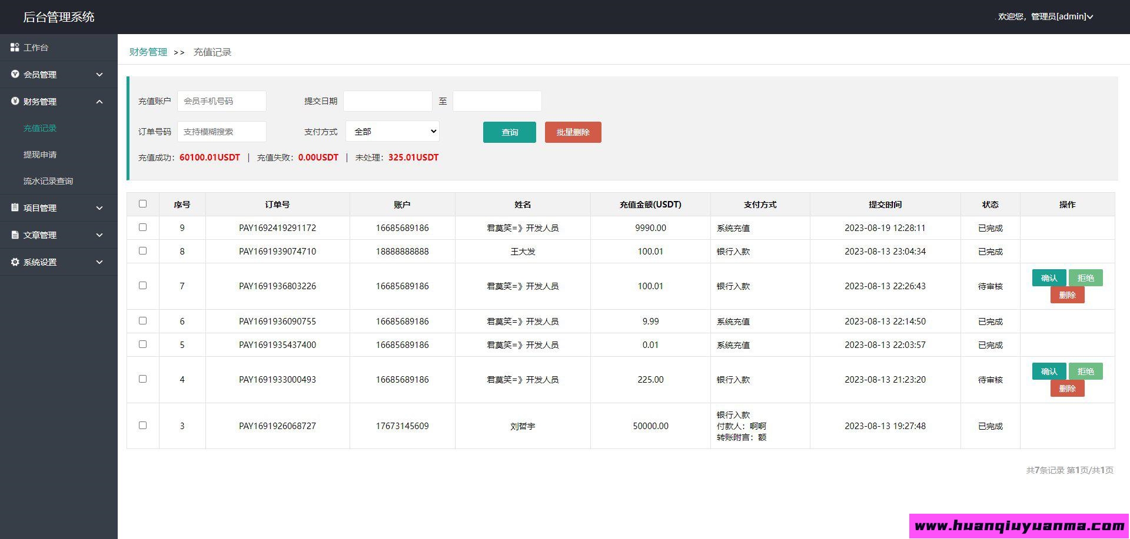The image size is (1130, 539).
Task: Click the timestamp 2023-08-19 12:28:11
Action: point(885,227)
